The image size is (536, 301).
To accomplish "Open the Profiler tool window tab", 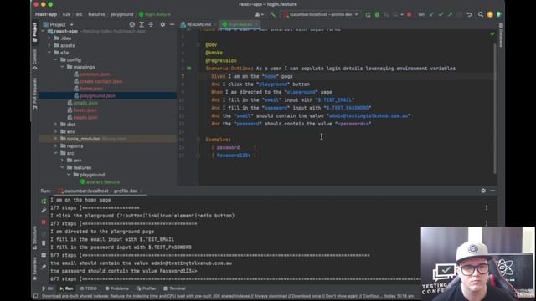I will coord(147,288).
